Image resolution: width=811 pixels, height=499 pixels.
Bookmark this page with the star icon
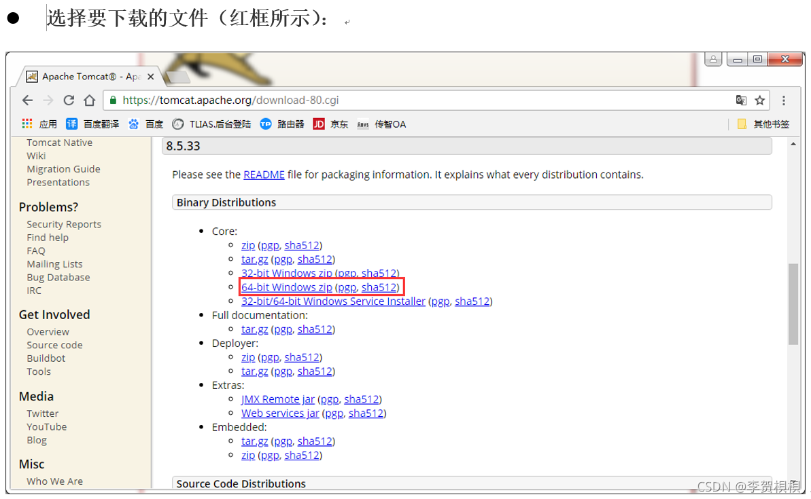[759, 100]
